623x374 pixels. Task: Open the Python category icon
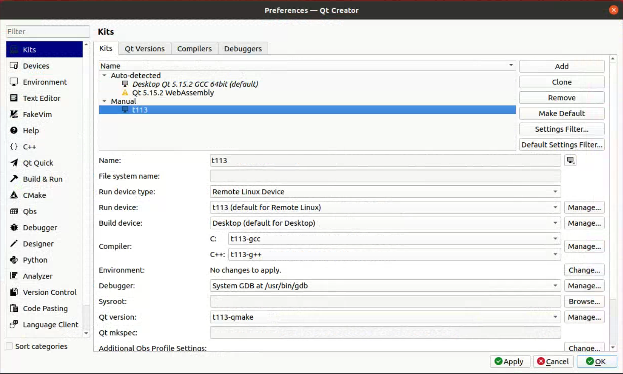[14, 259]
